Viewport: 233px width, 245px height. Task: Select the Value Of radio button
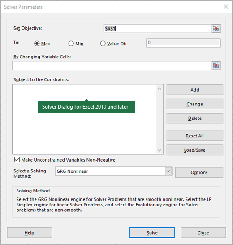tap(103, 44)
